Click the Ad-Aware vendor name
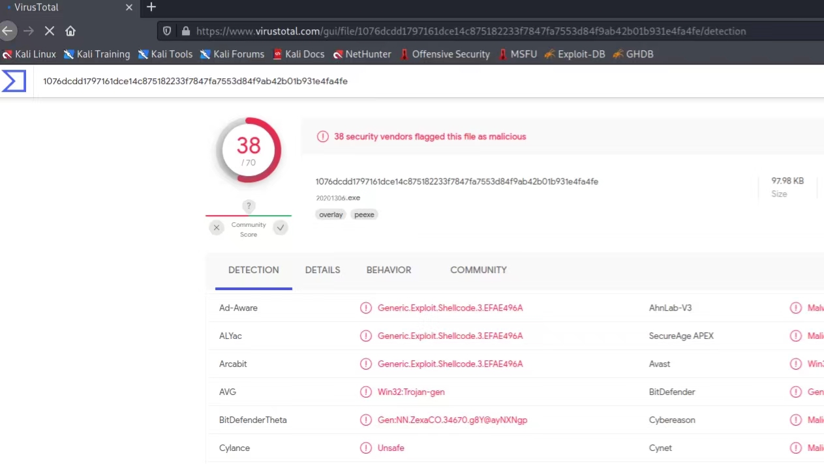 click(238, 308)
